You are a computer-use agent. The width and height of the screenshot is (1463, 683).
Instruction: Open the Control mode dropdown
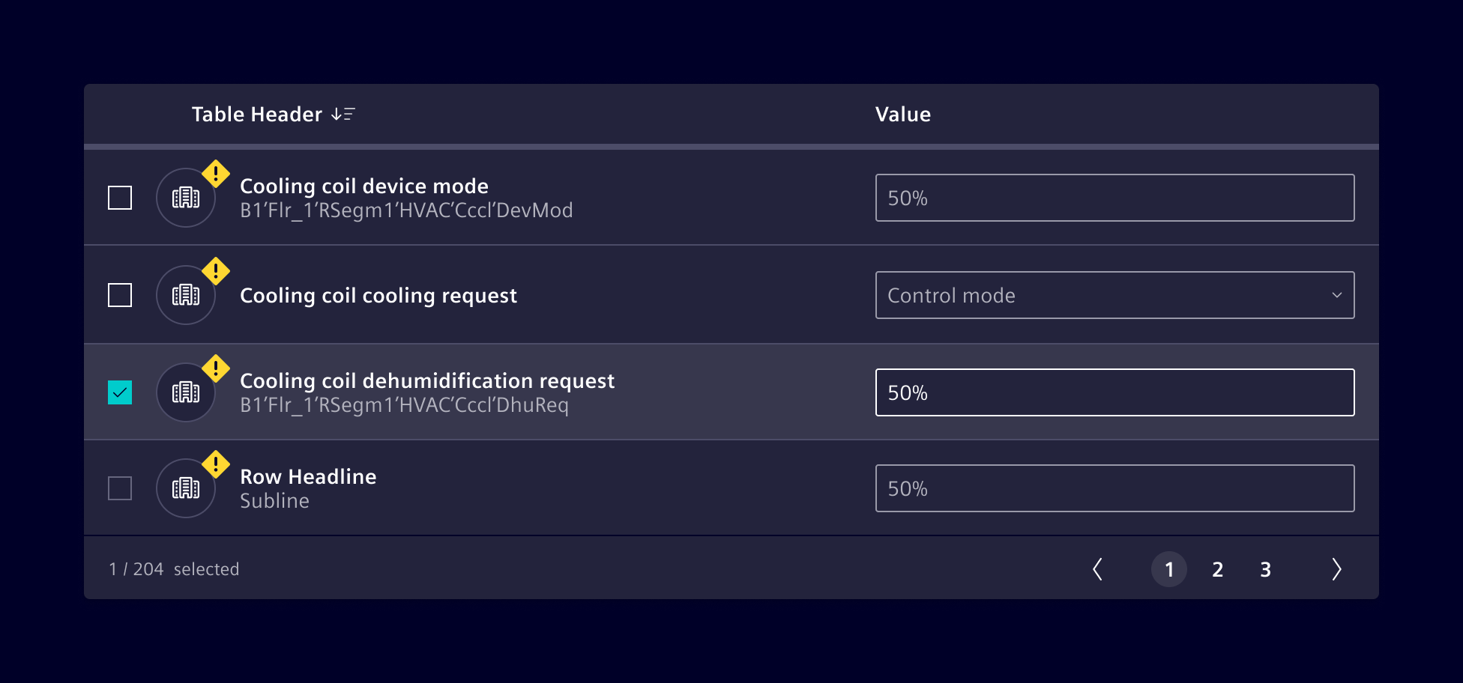[1114, 295]
